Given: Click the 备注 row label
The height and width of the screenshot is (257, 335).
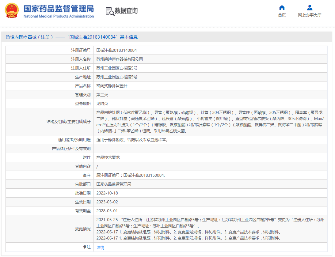Looking at the screenshot, I should [87, 175].
